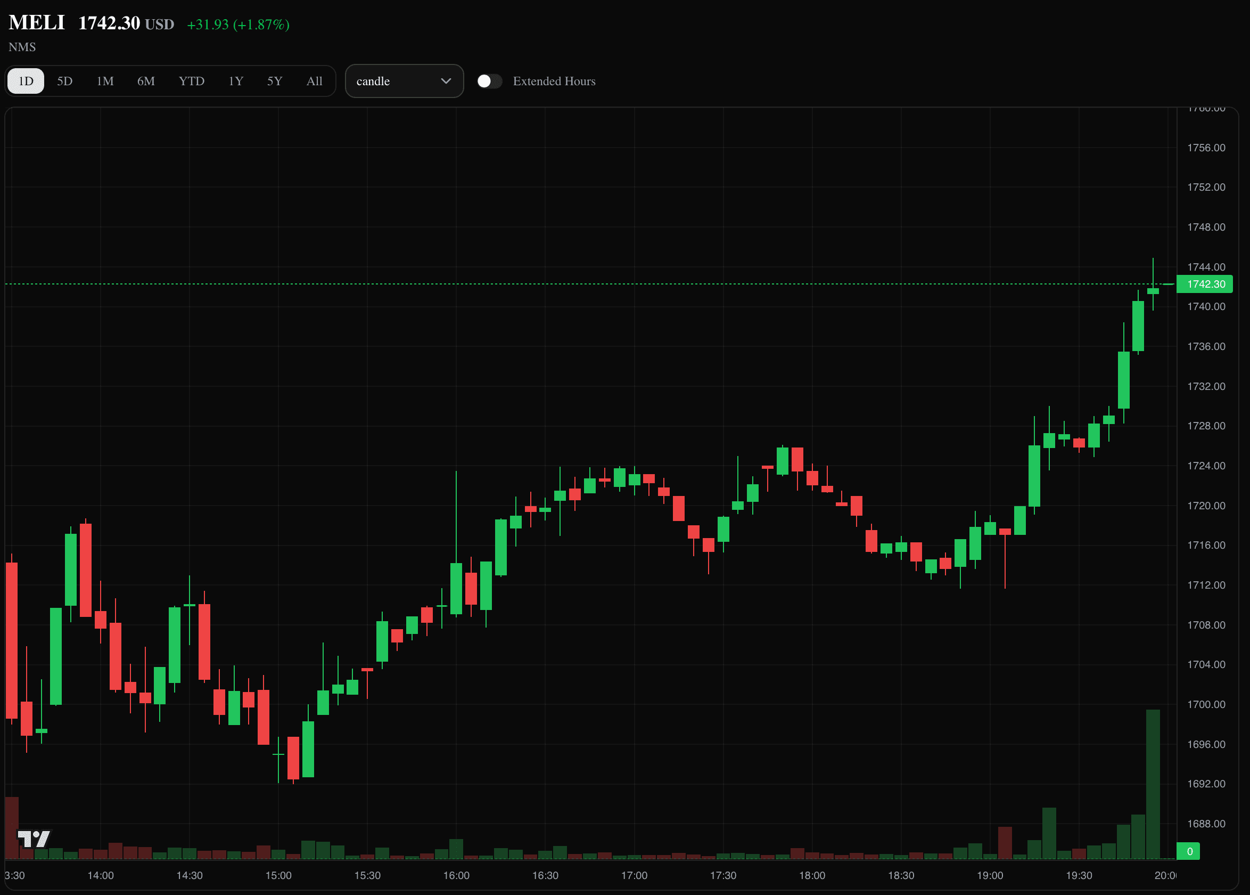
Task: Switch to the 5D time range
Action: coord(65,81)
